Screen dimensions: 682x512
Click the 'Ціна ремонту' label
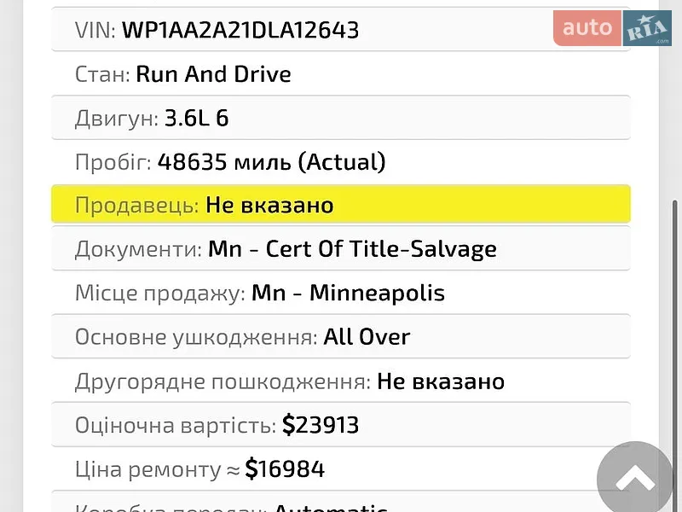[147, 470]
